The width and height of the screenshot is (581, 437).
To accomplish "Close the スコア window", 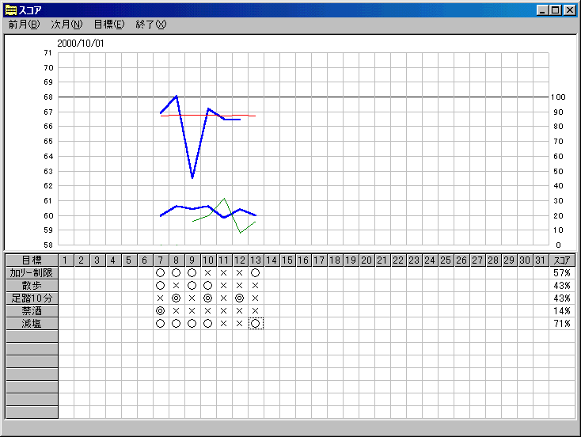I will tap(569, 10).
